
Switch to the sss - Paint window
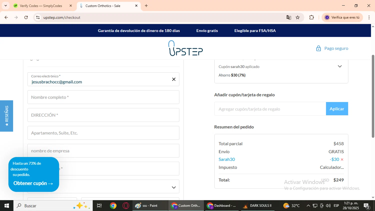click(x=150, y=206)
